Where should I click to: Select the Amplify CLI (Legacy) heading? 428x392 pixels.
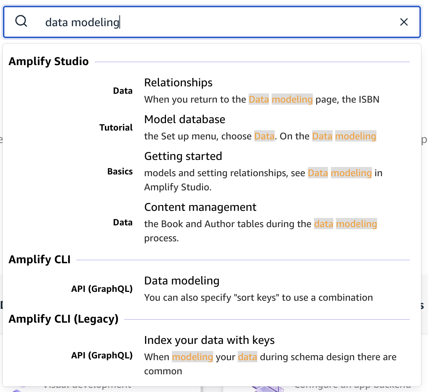[64, 319]
